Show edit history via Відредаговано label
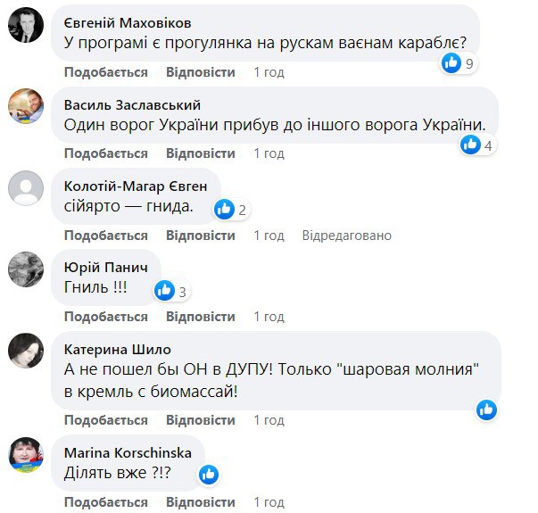 pos(346,236)
